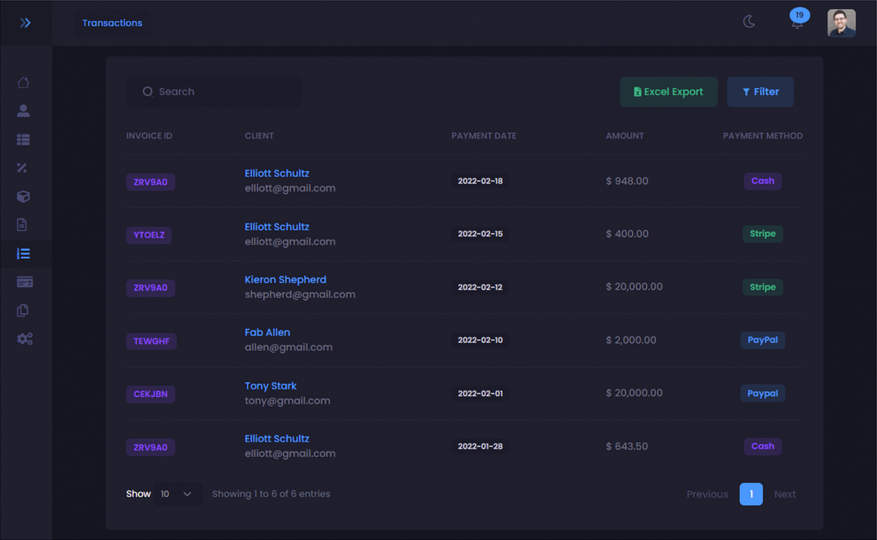Open Elliott Schultz's client profile link
Viewport: 877px width, 540px height.
[276, 173]
